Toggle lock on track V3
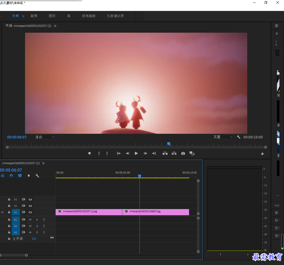Viewport: 284px width, 265px height. [9, 199]
